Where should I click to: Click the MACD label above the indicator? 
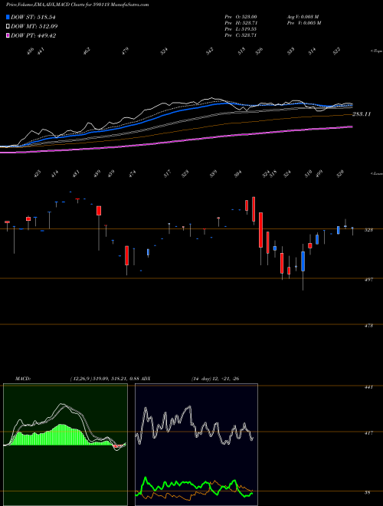[x=23, y=379]
